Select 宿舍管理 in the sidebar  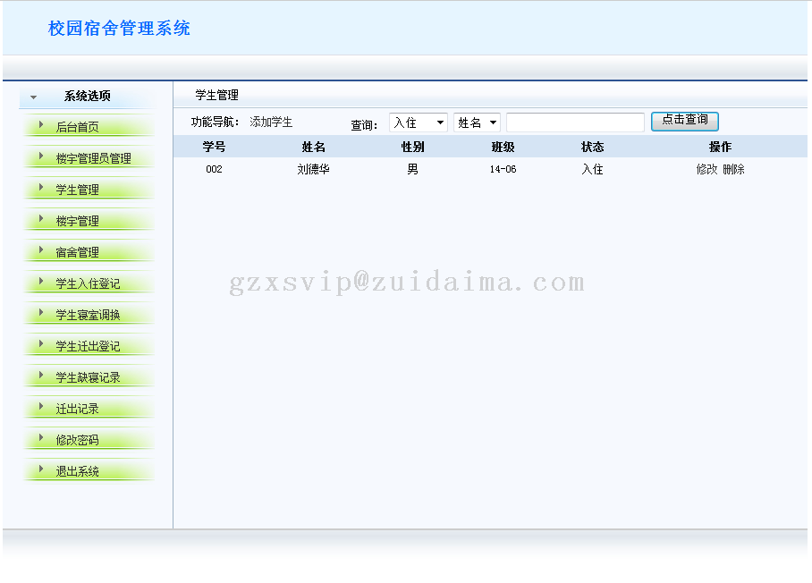click(x=77, y=252)
